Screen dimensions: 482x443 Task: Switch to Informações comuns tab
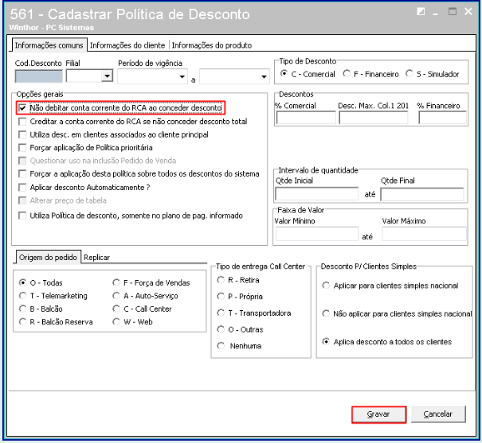click(49, 45)
